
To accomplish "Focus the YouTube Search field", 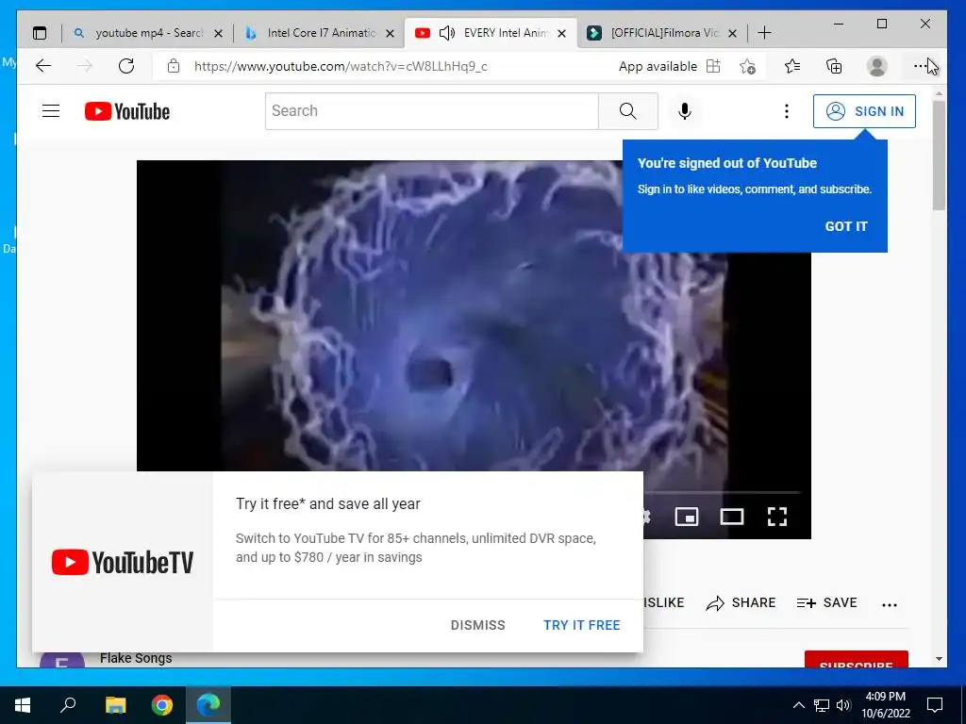I will (x=432, y=111).
